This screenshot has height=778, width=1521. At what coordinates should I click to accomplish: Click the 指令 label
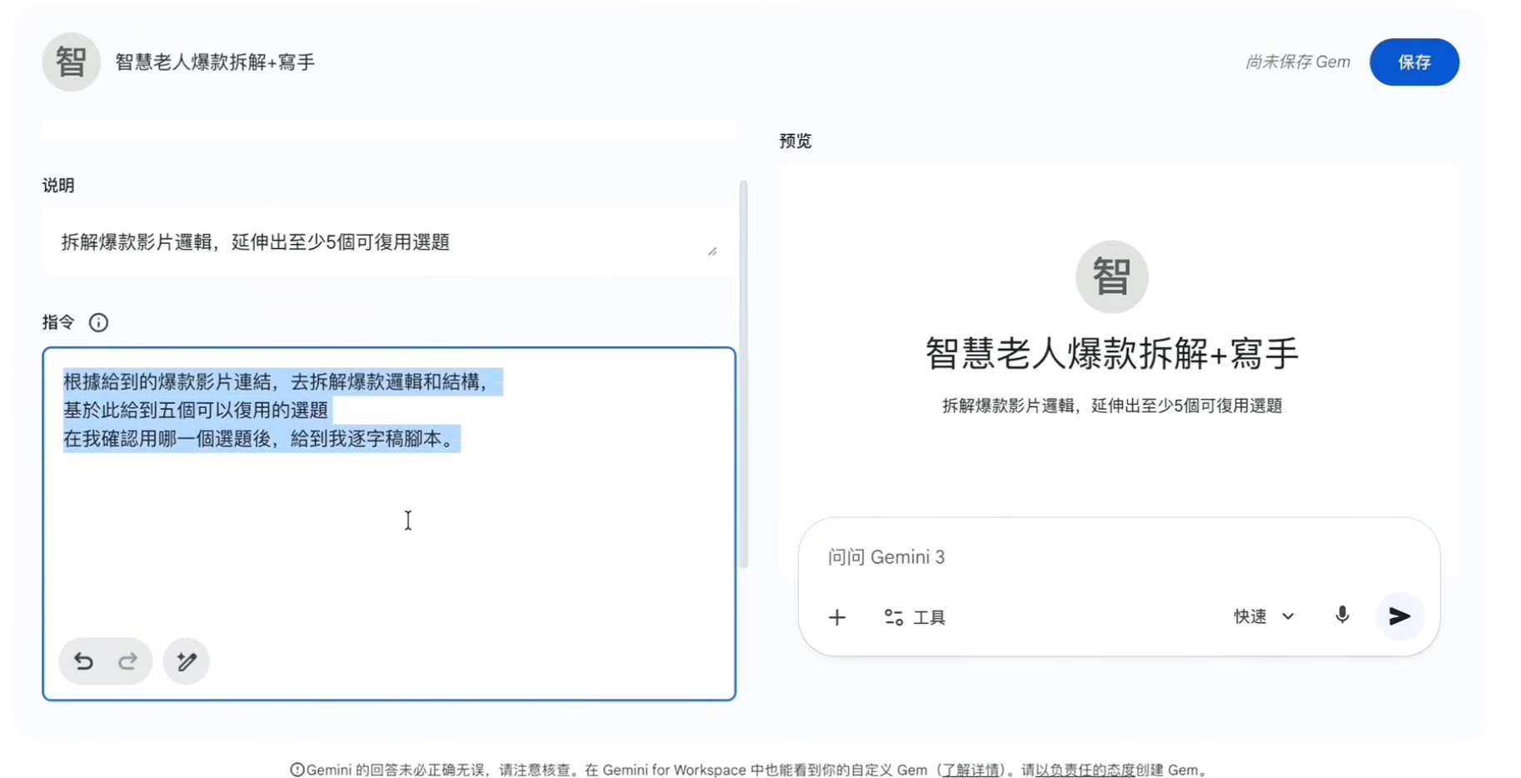58,322
